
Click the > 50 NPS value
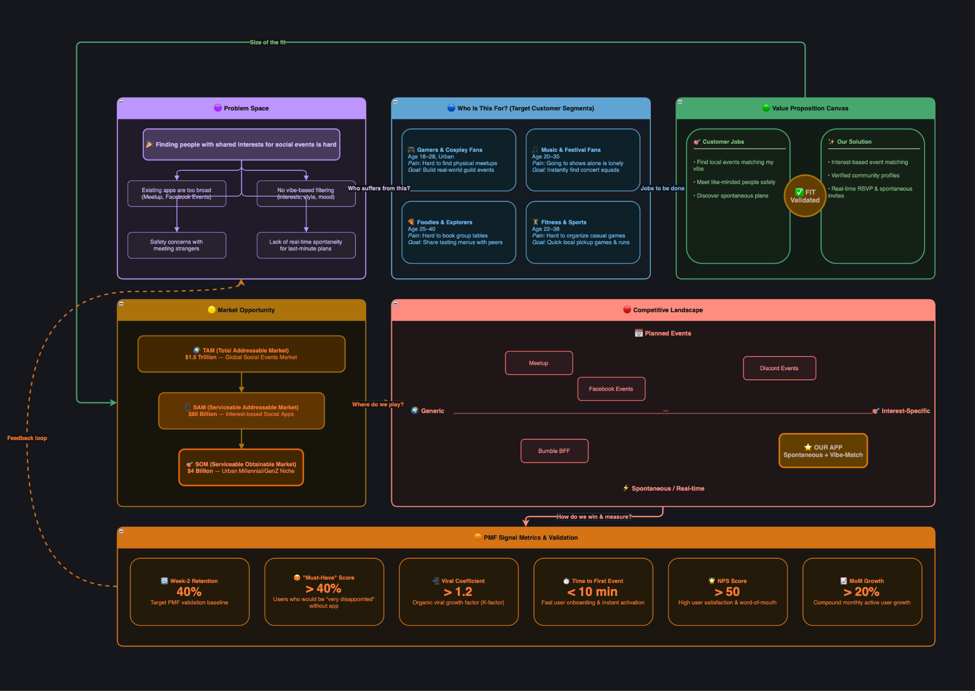coord(727,592)
